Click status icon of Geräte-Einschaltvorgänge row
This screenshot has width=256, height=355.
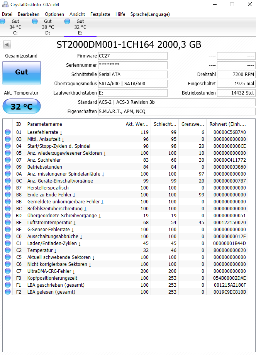(x=8, y=181)
